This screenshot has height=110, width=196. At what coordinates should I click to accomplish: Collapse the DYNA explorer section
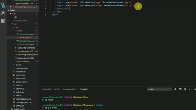point(12,10)
